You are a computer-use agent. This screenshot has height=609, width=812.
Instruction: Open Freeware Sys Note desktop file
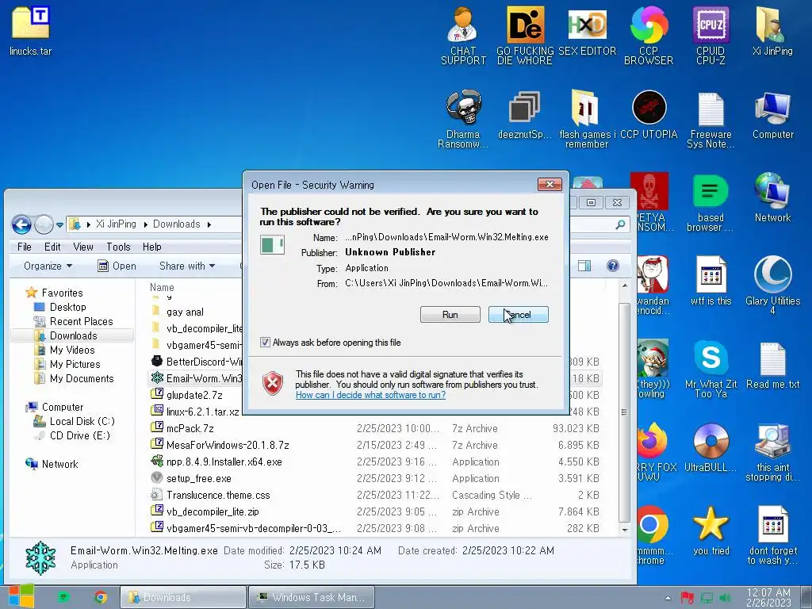pyautogui.click(x=710, y=119)
